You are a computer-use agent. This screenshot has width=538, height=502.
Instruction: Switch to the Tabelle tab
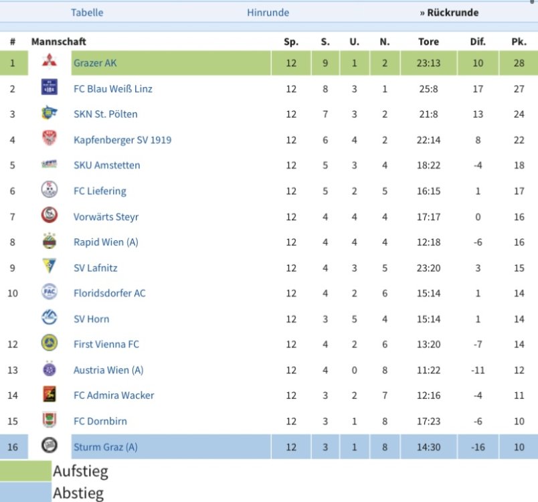pyautogui.click(x=87, y=12)
